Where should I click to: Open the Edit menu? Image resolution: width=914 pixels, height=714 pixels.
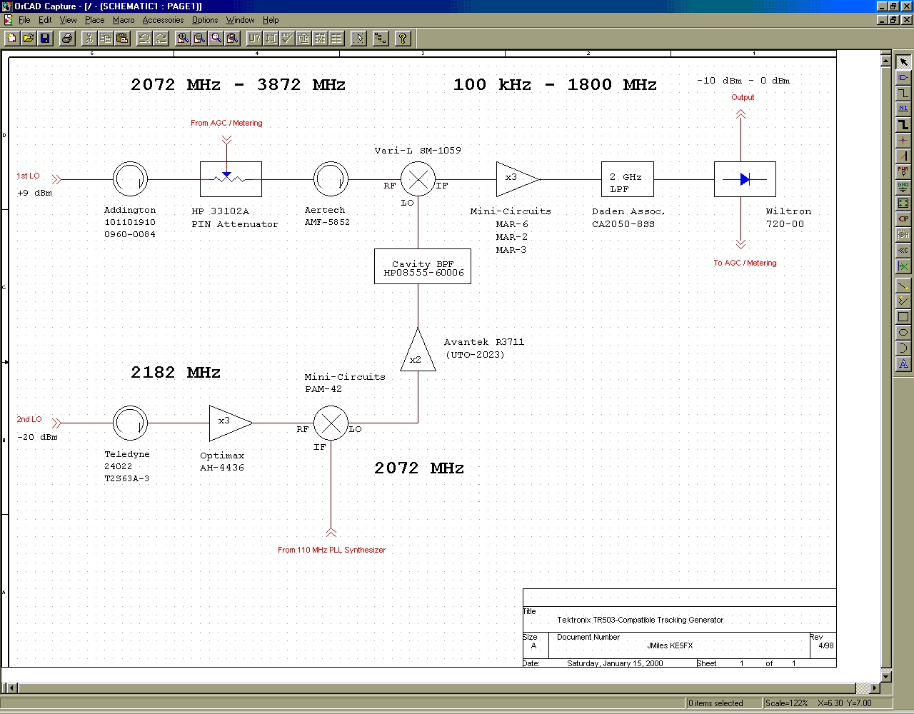(45, 20)
